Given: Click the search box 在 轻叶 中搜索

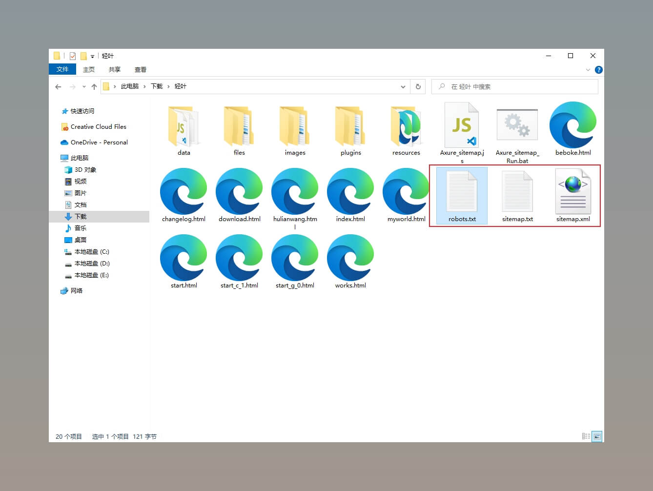Looking at the screenshot, I should point(514,86).
